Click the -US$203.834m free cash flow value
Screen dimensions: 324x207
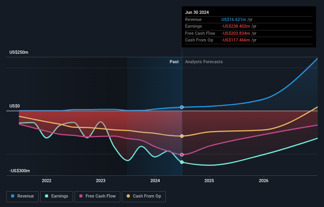236,33
